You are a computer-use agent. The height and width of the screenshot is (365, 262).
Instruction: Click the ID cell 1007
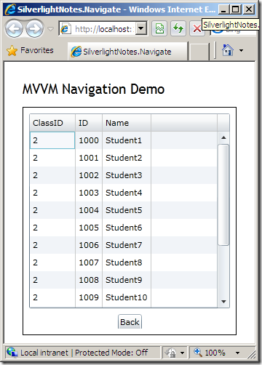89,262
